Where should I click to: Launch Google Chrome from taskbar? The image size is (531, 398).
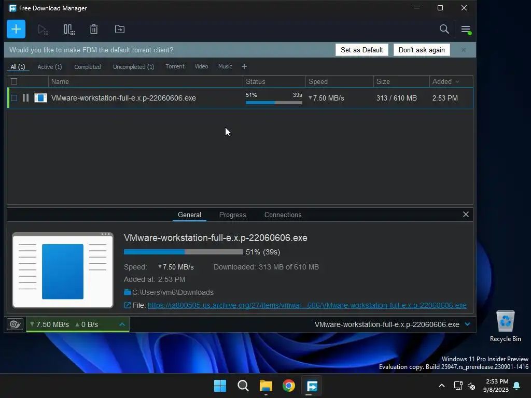[289, 386]
